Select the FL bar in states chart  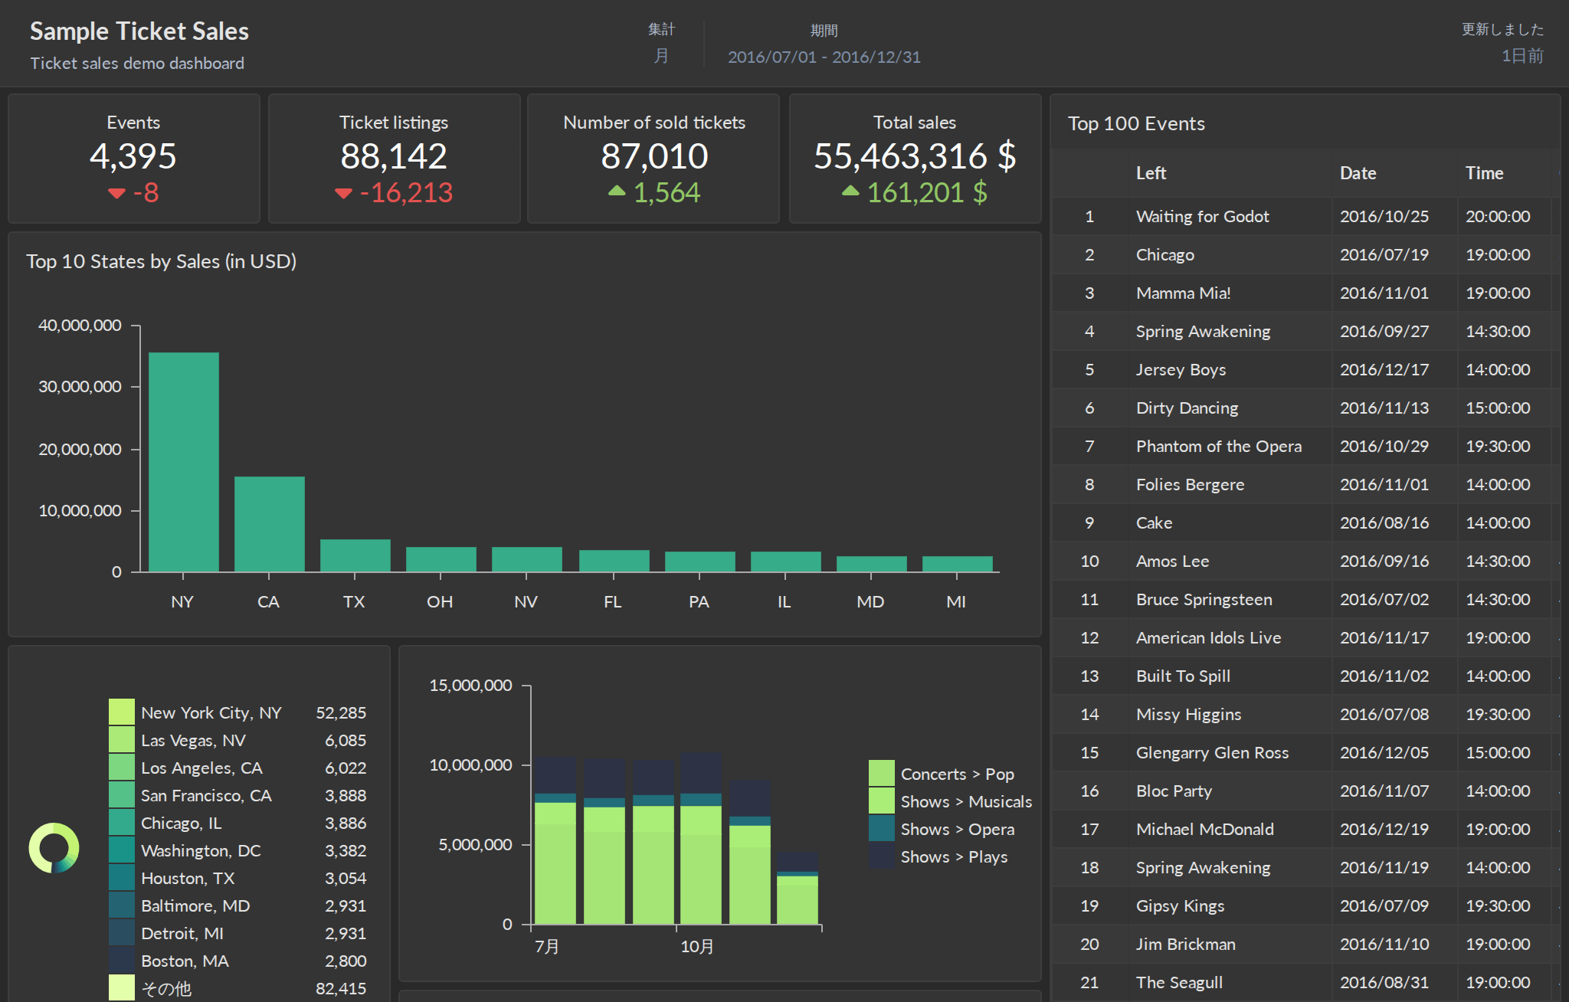pos(614,561)
